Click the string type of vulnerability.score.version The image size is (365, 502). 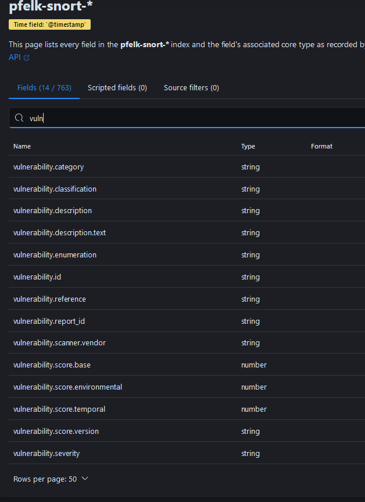[x=251, y=432]
